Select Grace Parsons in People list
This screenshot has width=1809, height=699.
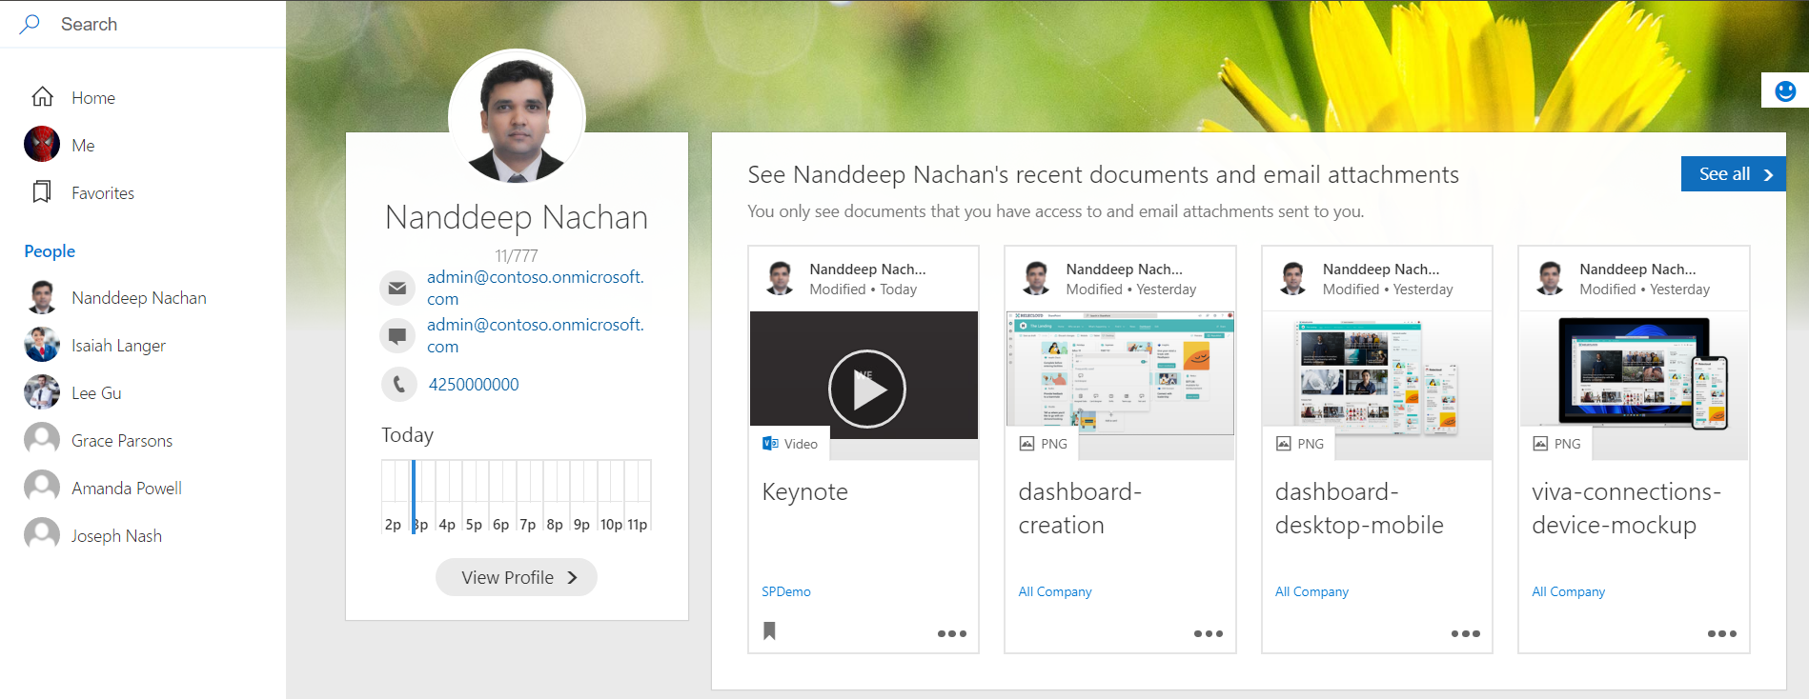pyautogui.click(x=122, y=441)
